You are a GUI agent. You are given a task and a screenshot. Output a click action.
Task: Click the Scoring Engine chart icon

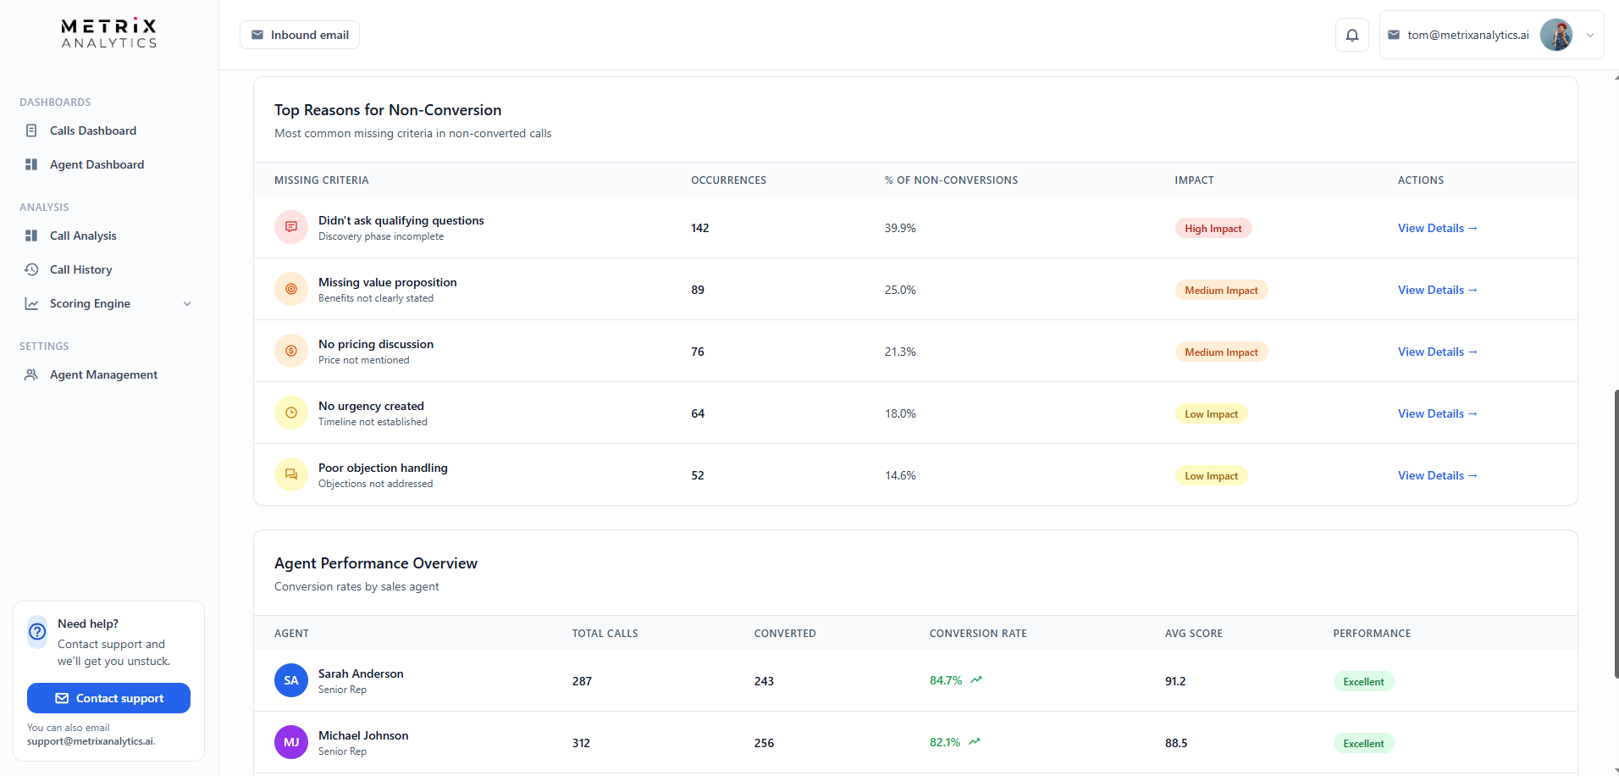point(31,303)
